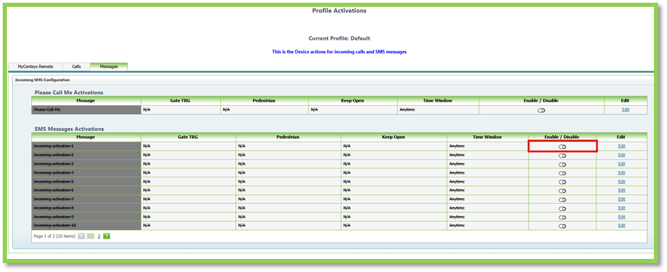Enable Incoming activation 1 toggle
This screenshot has height=272, width=667.
[x=562, y=146]
